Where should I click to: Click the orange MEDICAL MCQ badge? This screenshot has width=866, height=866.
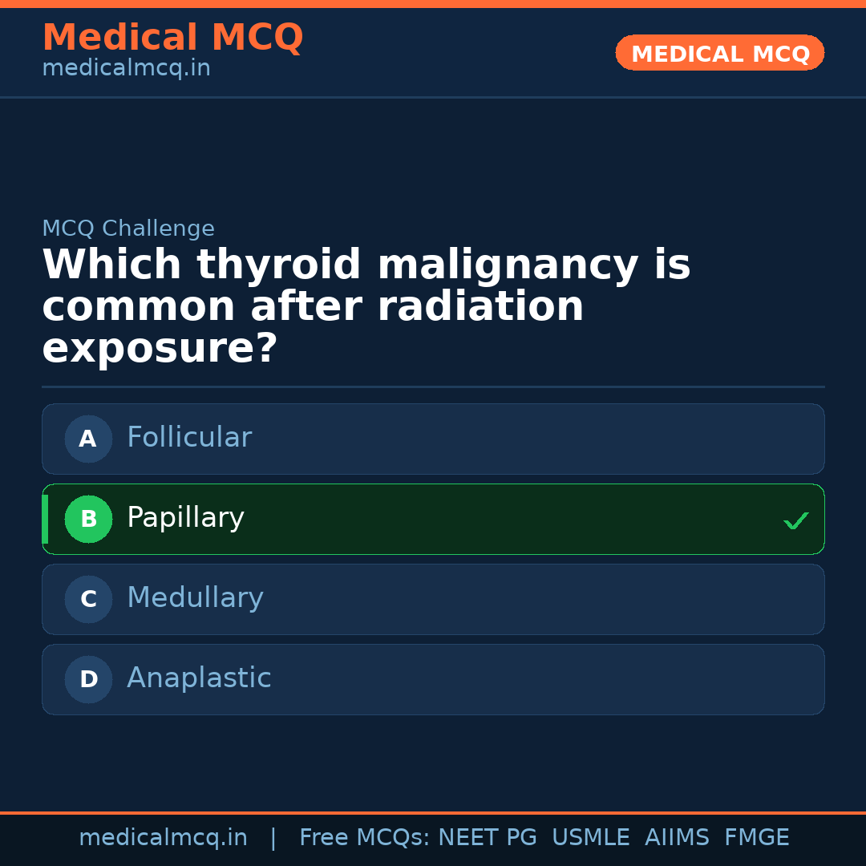point(719,54)
